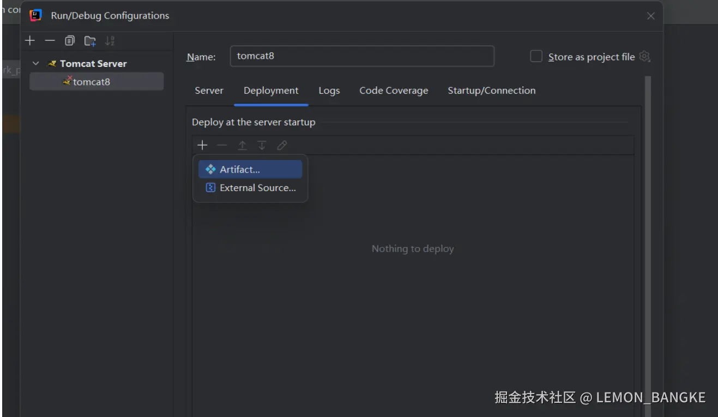Move the deployment item up
Image resolution: width=718 pixels, height=417 pixels.
tap(242, 145)
